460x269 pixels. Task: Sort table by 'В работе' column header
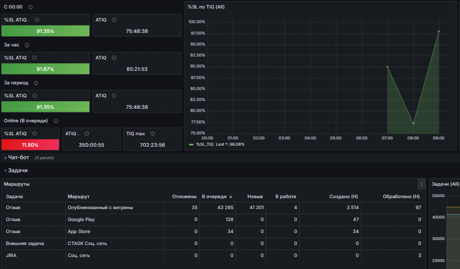pos(286,197)
